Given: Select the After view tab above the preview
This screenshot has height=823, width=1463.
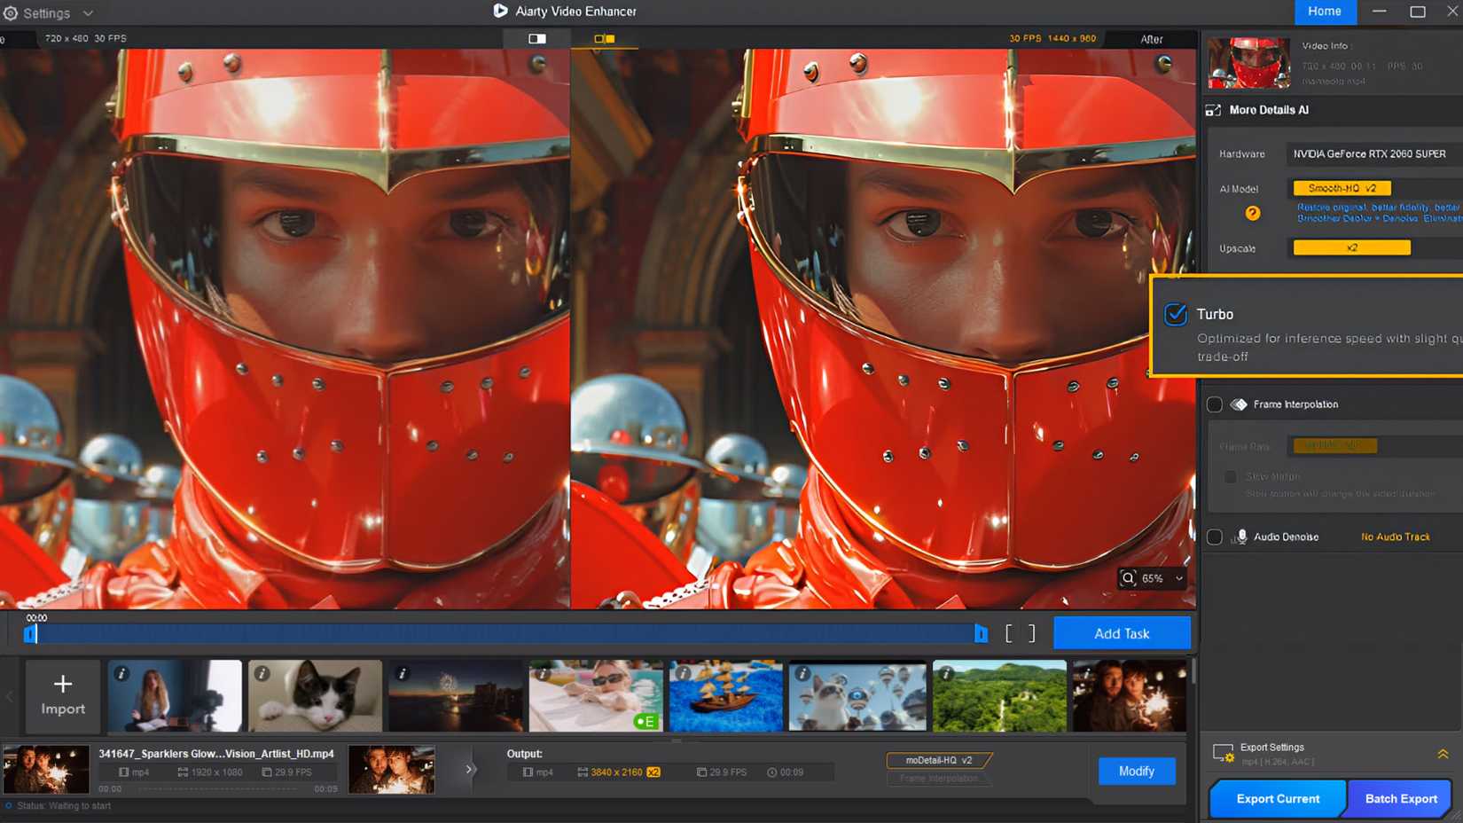Looking at the screenshot, I should [1152, 38].
